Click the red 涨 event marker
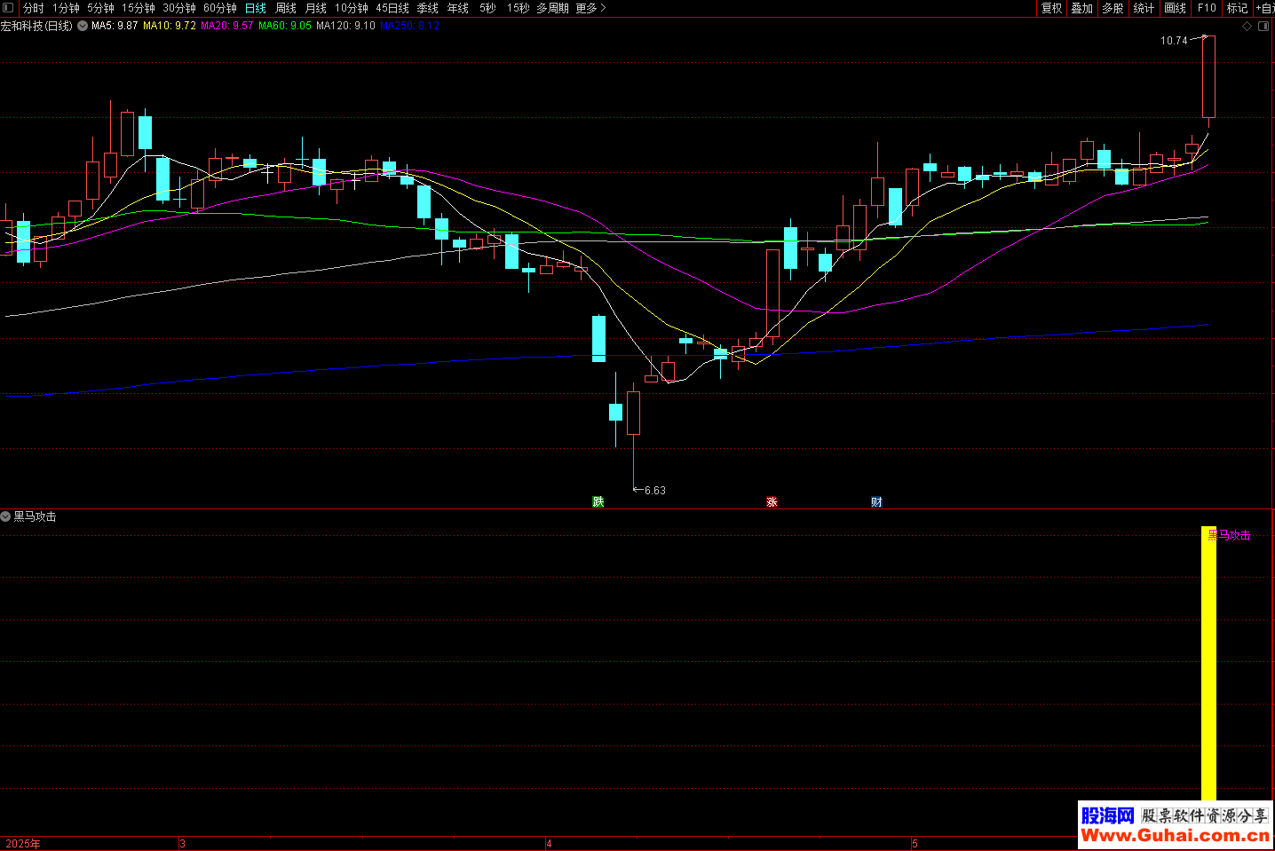Image resolution: width=1275 pixels, height=851 pixels. pyautogui.click(x=772, y=502)
